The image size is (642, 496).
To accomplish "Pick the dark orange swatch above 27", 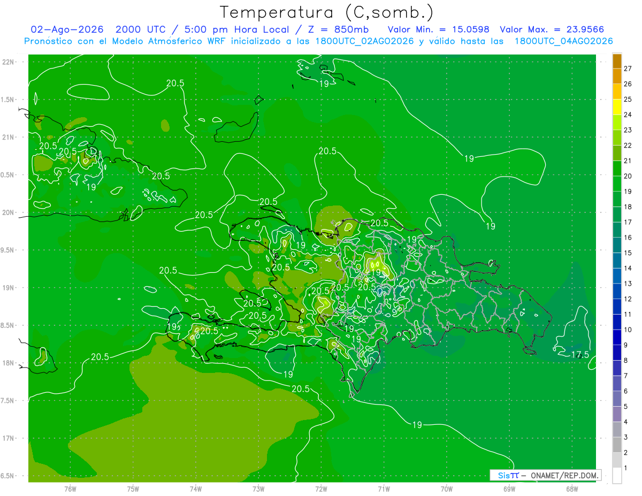I will point(617,61).
